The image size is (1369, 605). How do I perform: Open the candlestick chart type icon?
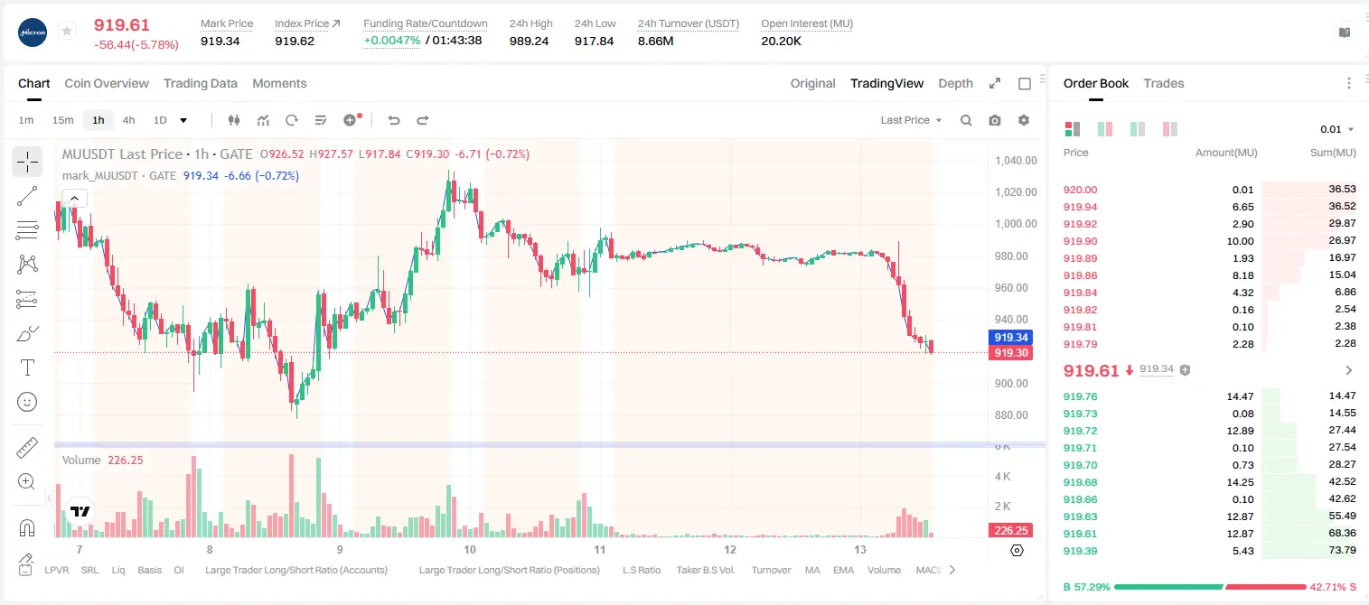tap(235, 120)
